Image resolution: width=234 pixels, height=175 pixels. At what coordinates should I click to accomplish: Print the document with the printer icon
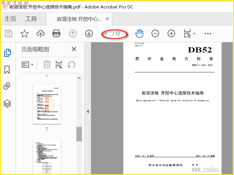coord(56,33)
